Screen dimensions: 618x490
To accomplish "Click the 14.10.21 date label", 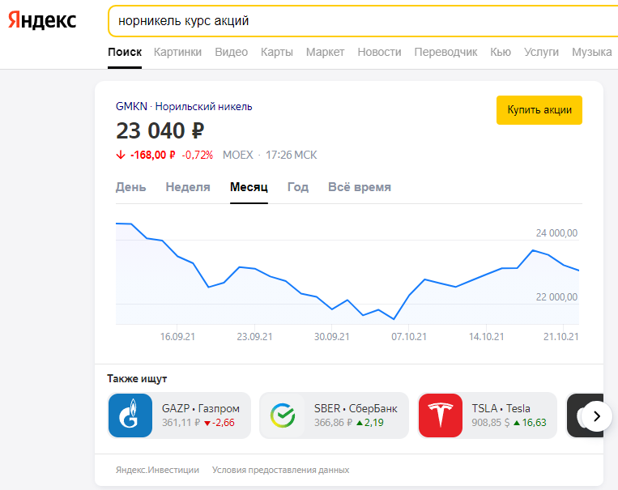I will (x=486, y=337).
